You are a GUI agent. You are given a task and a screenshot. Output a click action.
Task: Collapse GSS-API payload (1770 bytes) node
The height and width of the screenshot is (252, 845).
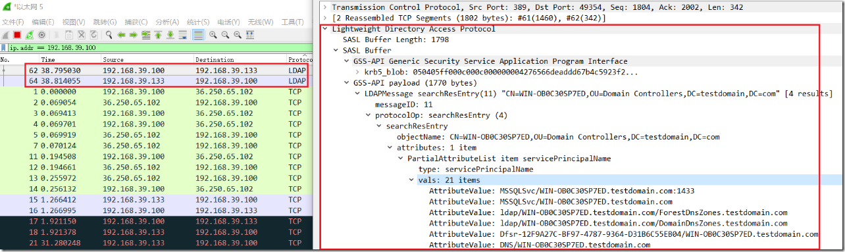tap(346, 83)
